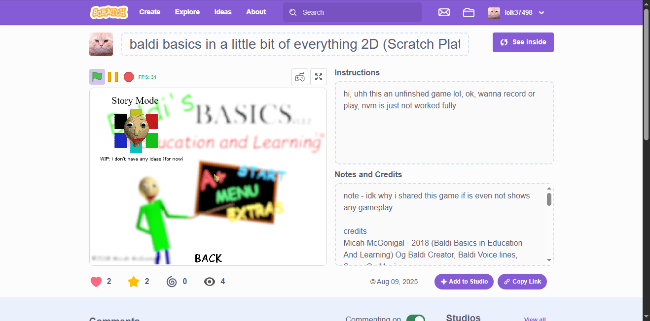Image resolution: width=650 pixels, height=321 pixels.
Task: Edit the Instructions text area
Action: coord(444,123)
